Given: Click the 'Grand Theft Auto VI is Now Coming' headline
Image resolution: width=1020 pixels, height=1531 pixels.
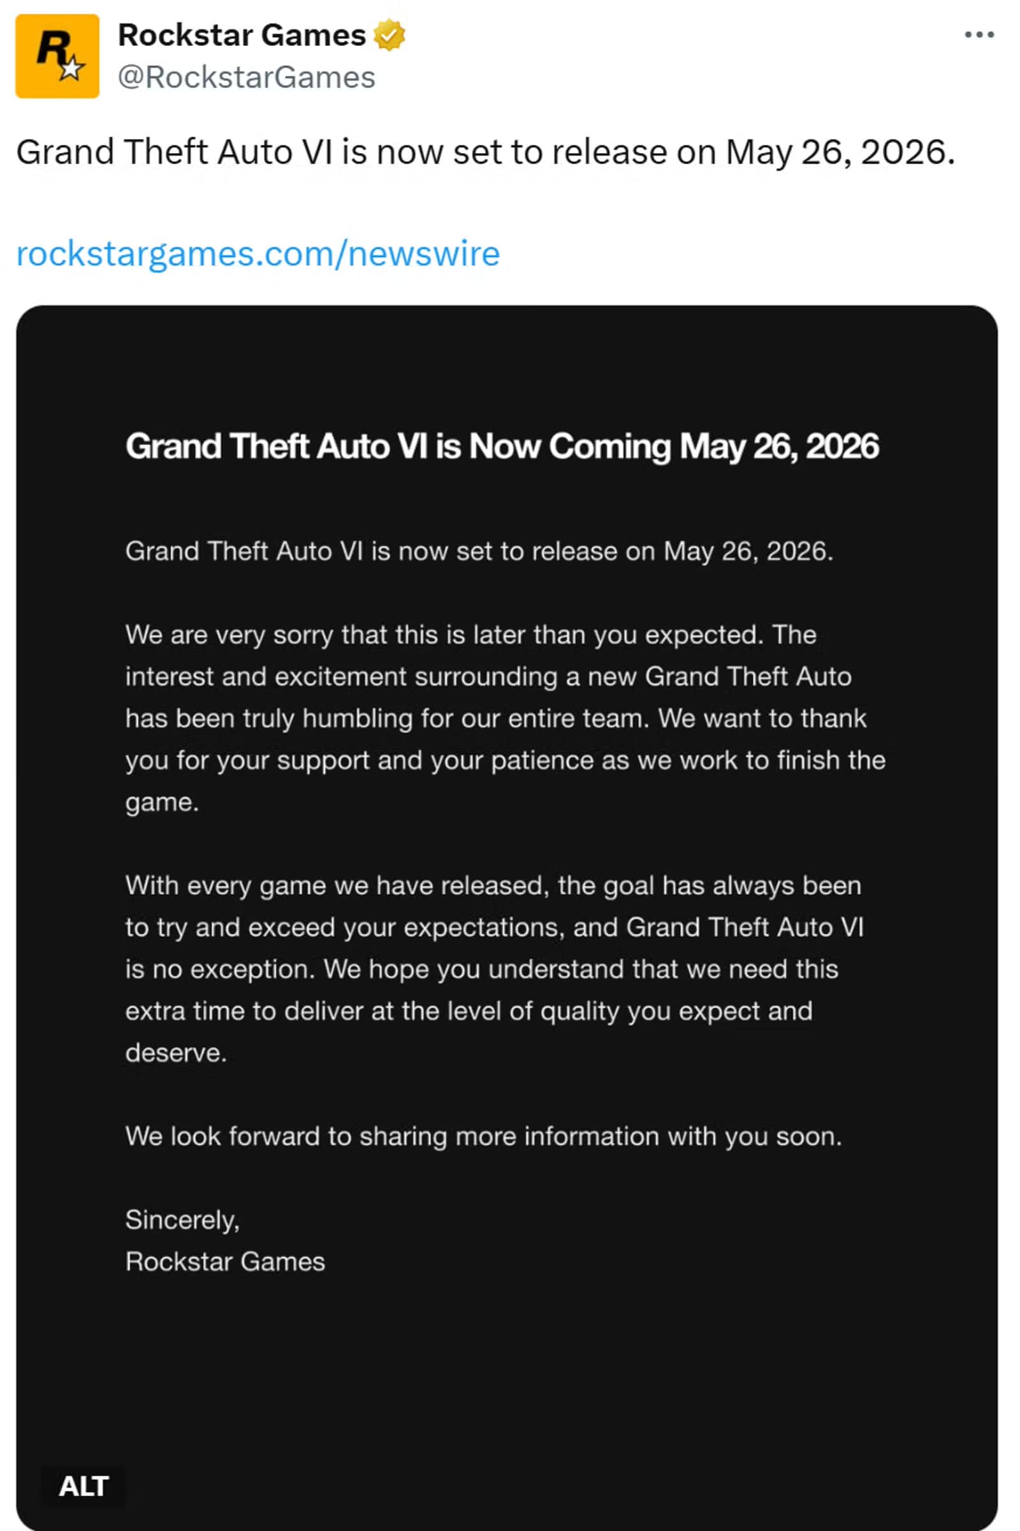Looking at the screenshot, I should click(502, 446).
